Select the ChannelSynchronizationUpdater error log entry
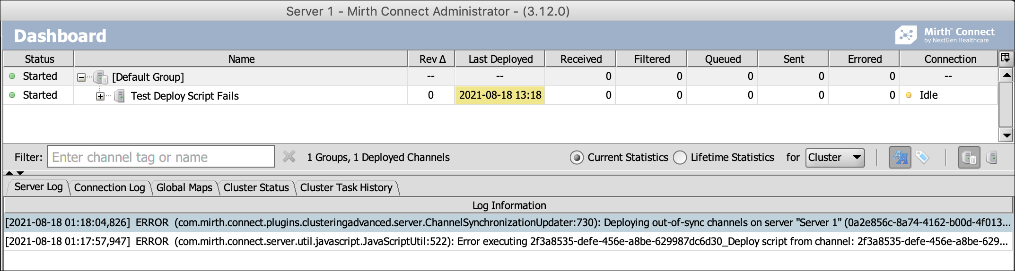This screenshot has width=1015, height=271. [508, 222]
